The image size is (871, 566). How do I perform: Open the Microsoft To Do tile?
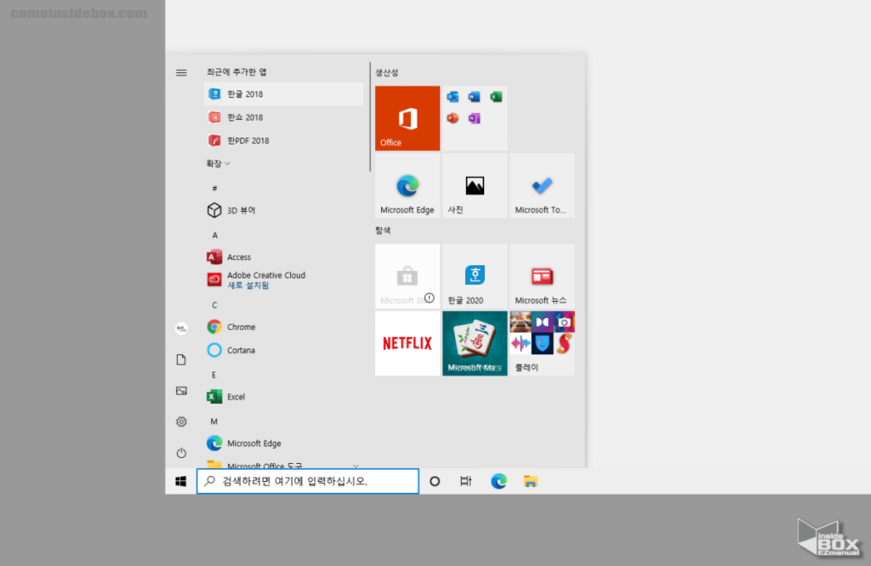[x=542, y=186]
